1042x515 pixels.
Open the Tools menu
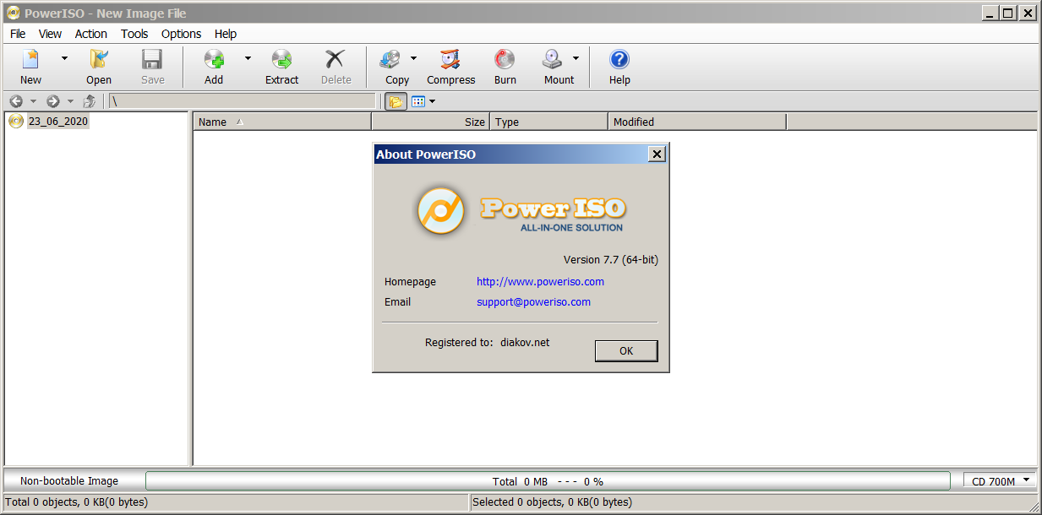coord(134,34)
